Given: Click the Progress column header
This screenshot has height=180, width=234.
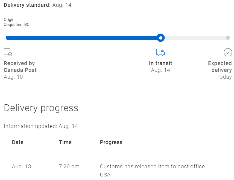Looking at the screenshot, I should [x=111, y=142].
